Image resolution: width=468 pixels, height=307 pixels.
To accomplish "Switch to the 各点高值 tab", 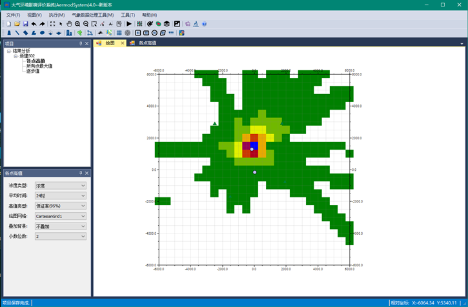I will 146,43.
